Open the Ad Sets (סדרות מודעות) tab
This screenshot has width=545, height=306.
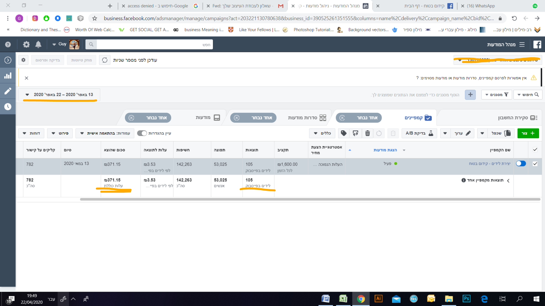coord(307,117)
